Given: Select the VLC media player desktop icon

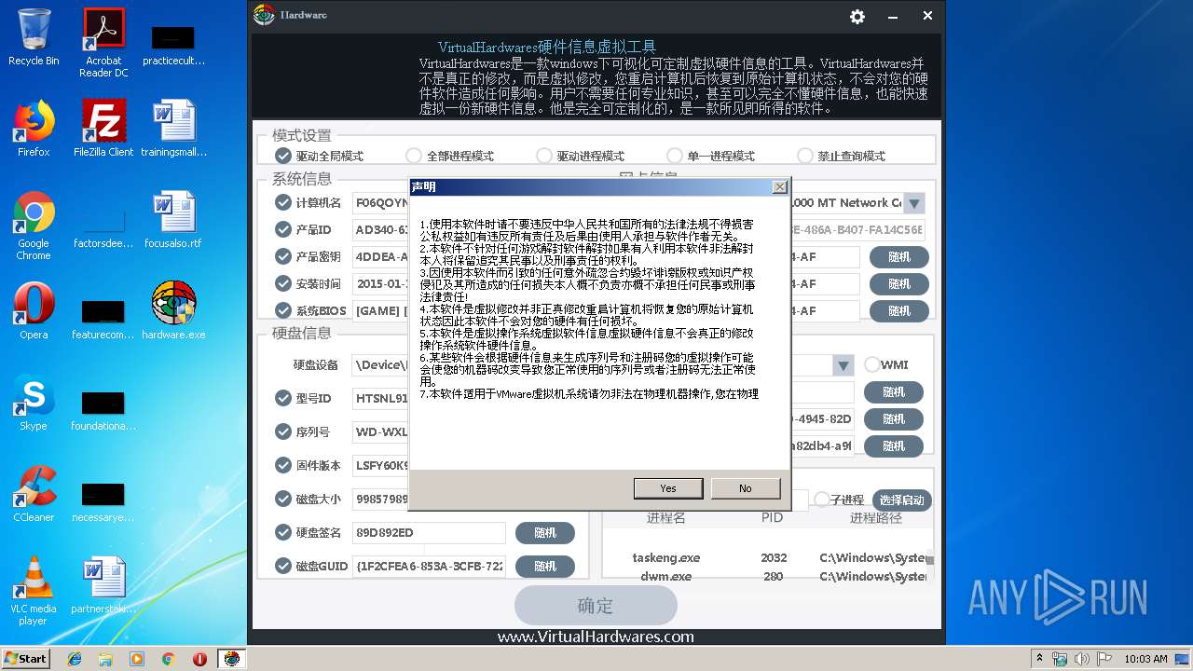Looking at the screenshot, I should (x=34, y=591).
